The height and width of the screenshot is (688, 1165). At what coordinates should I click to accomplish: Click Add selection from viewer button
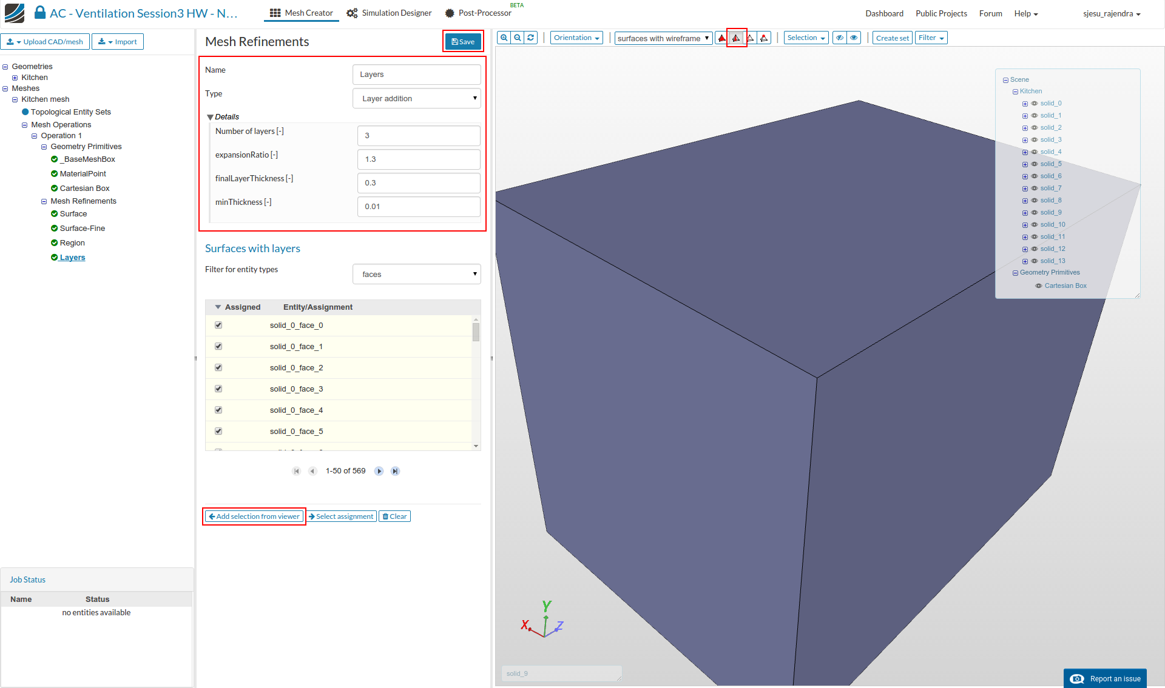(x=254, y=516)
